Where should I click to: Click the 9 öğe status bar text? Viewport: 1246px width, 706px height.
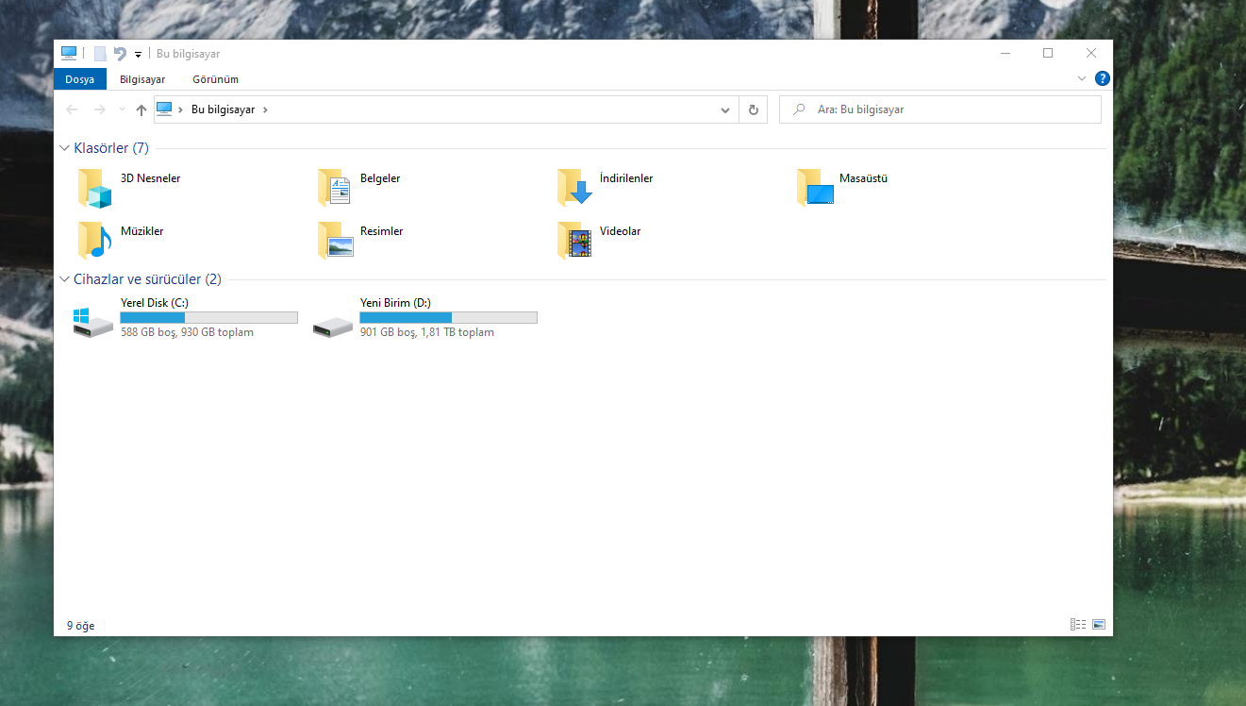(x=80, y=626)
